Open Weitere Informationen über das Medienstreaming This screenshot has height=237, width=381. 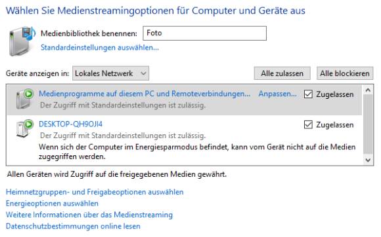point(89,215)
